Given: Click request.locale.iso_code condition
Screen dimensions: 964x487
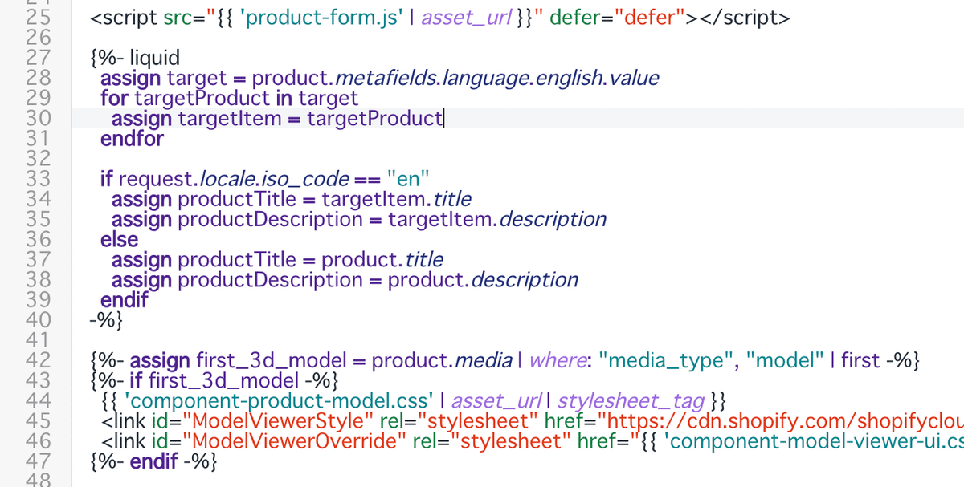Looking at the screenshot, I should click(233, 179).
